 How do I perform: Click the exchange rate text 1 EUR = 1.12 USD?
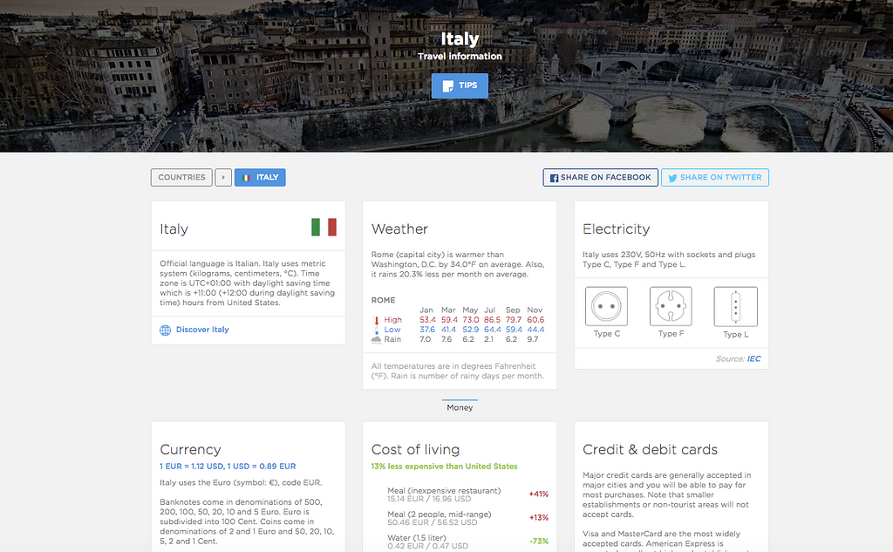191,466
